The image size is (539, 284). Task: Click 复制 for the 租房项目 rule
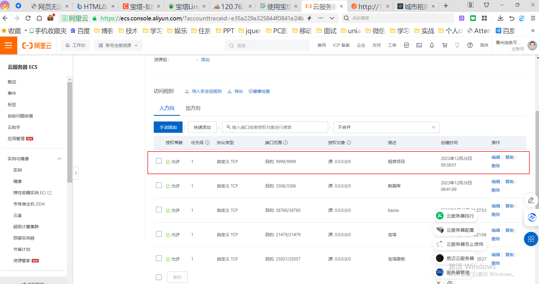510,157
